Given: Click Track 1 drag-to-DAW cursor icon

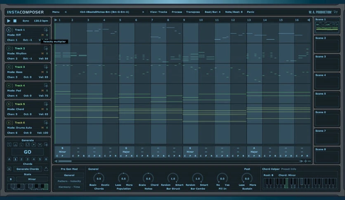Looking at the screenshot, I should (x=46, y=30).
